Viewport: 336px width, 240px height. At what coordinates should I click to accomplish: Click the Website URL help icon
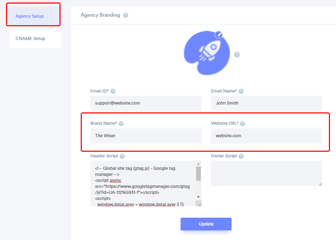click(x=243, y=123)
